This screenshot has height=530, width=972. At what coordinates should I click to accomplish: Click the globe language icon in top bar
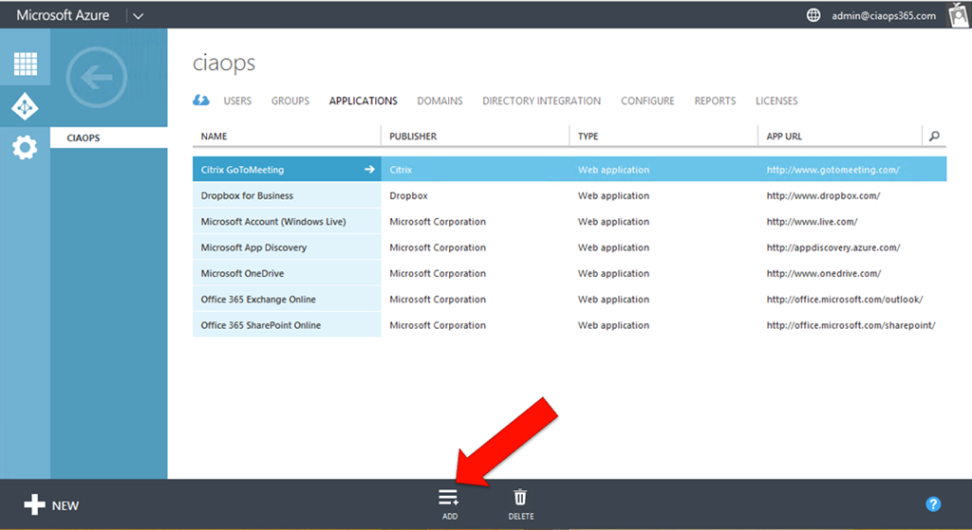pyautogui.click(x=813, y=15)
